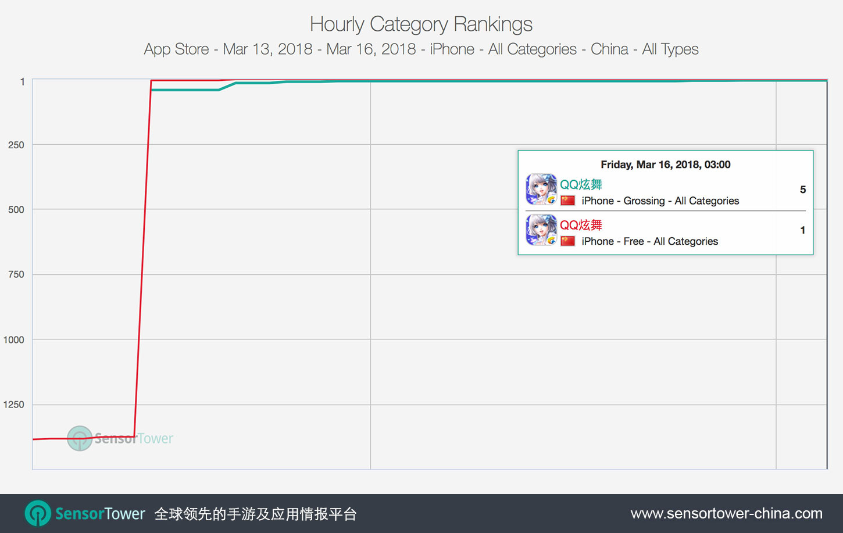Click the y-axis label 250

tap(16, 145)
